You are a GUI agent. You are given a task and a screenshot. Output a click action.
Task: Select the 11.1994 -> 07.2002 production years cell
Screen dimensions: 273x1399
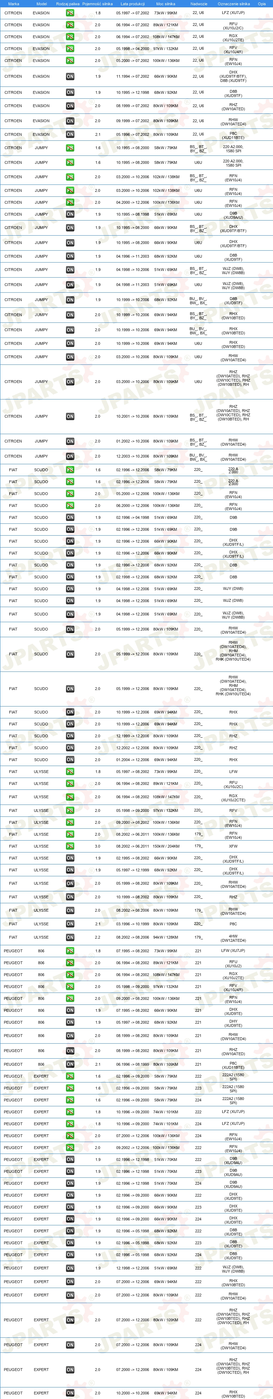132,77
